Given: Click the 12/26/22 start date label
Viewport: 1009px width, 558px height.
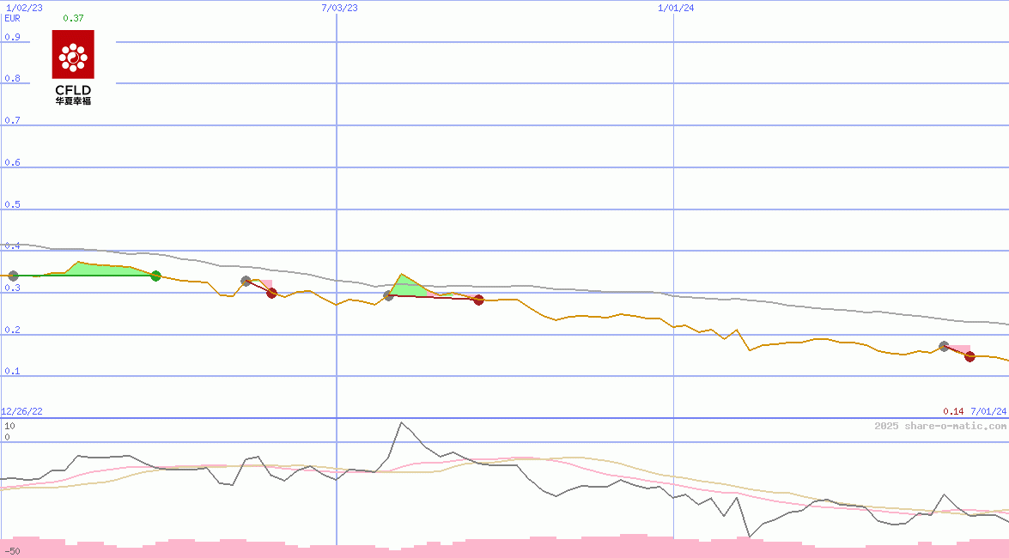Looking at the screenshot, I should point(21,412).
